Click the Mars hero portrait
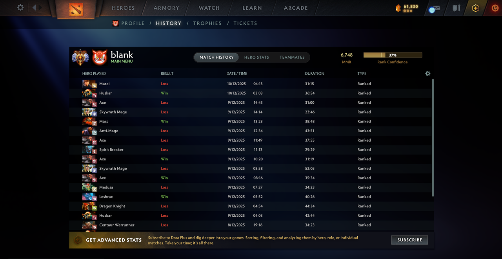 click(x=89, y=121)
